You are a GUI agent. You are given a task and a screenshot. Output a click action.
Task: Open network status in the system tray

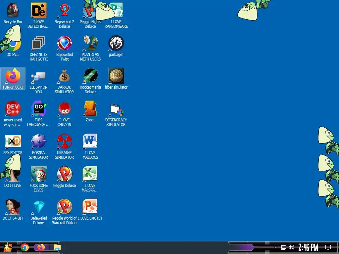tap(283, 247)
